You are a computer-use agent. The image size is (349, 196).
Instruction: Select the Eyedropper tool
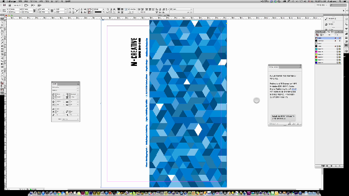tap(2, 73)
